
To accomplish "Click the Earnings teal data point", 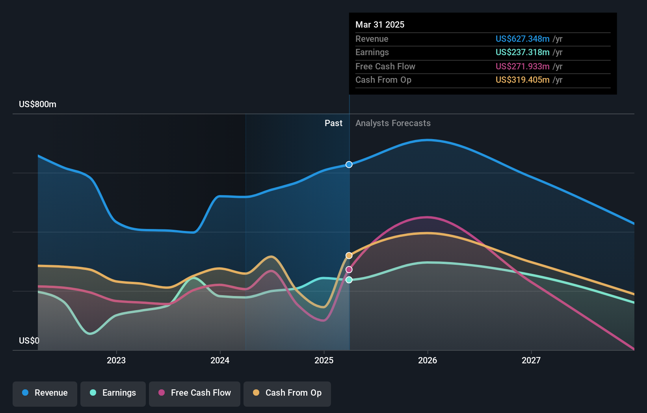I will click(349, 280).
